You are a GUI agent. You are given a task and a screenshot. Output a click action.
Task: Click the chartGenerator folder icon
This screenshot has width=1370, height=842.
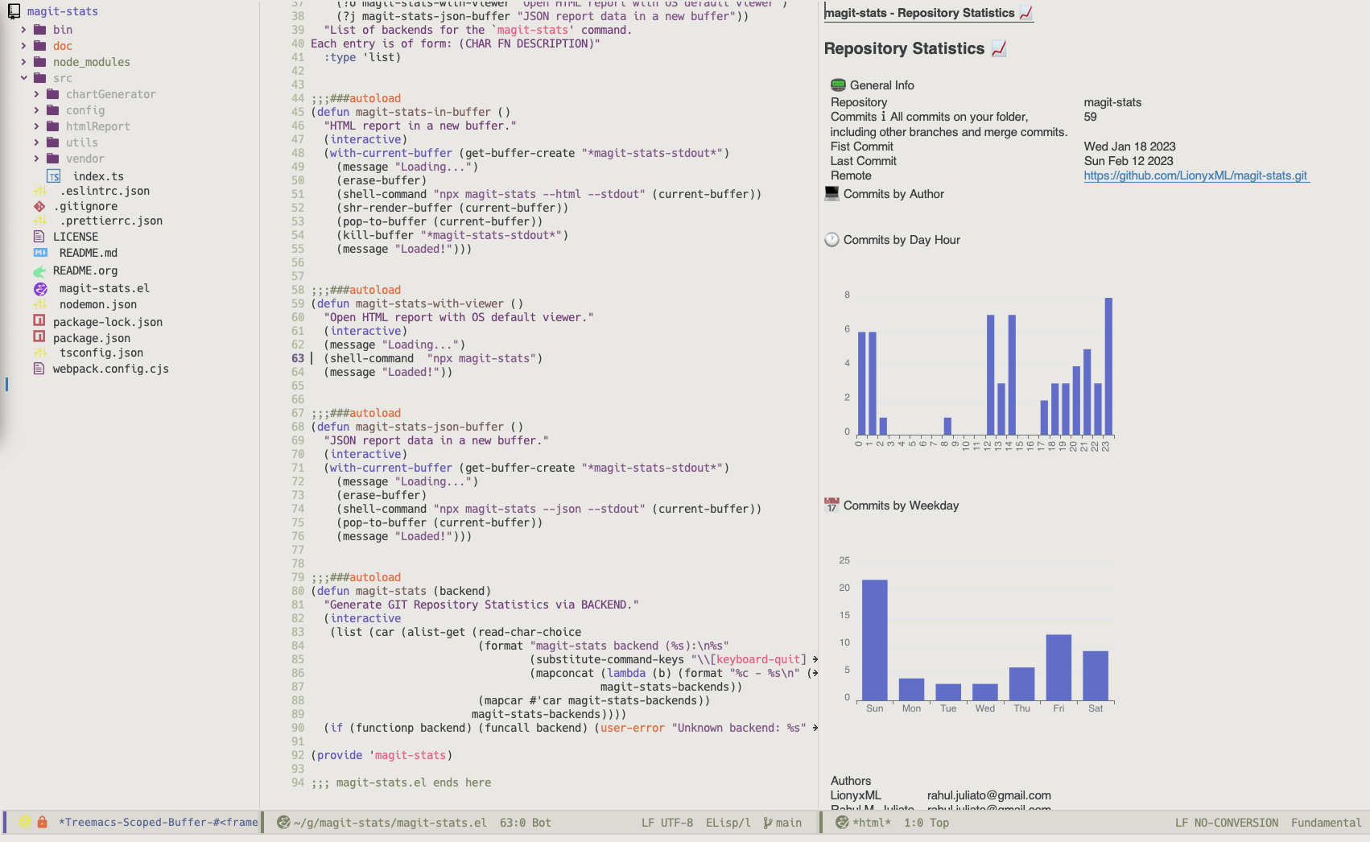pos(52,94)
